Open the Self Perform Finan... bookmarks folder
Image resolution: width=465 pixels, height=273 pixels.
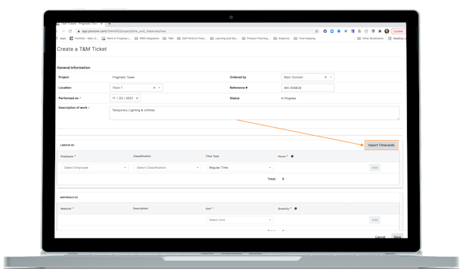point(192,39)
